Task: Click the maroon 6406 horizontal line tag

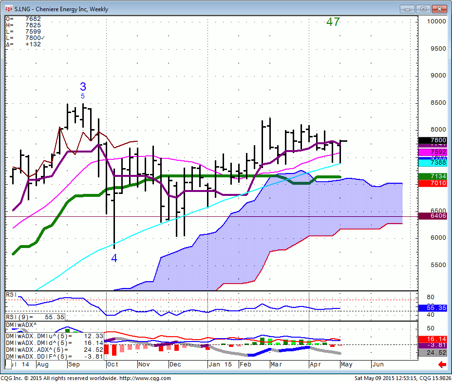Action: pos(433,216)
